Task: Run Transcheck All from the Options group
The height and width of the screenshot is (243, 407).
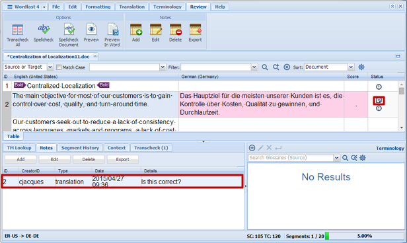Action: [17, 35]
